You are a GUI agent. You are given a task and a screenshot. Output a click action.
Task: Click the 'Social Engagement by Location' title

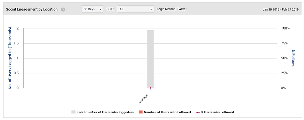tap(32, 9)
